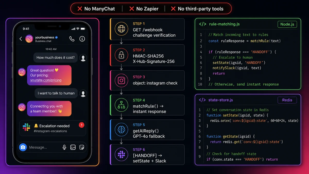Click the verified badge next to yourbusiness
The width and height of the screenshot is (309, 174).
56,38
